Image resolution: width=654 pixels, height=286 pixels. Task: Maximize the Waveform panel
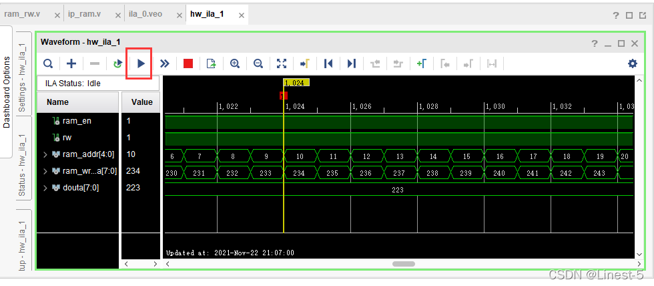click(621, 43)
